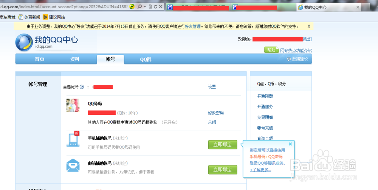Click the 我的QQ中心 penguin logo
378x190 pixels.
(24, 42)
